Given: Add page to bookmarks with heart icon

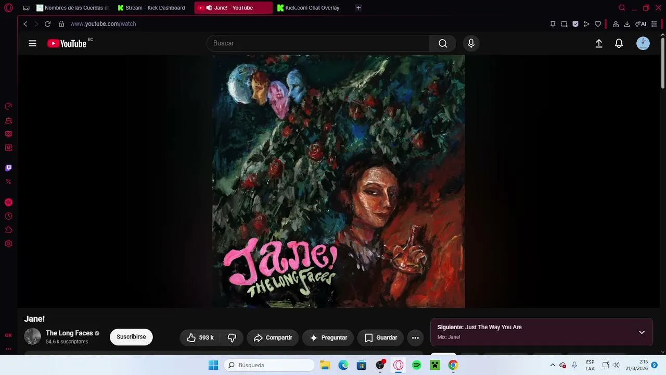Looking at the screenshot, I should click(598, 24).
